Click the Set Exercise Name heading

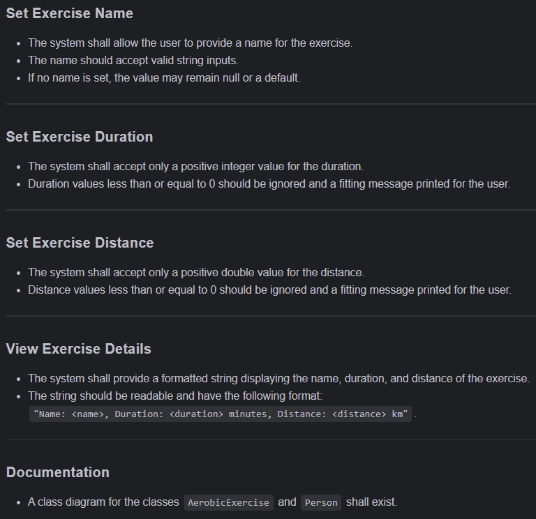(69, 13)
